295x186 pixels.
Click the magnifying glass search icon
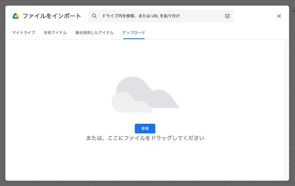(x=94, y=16)
